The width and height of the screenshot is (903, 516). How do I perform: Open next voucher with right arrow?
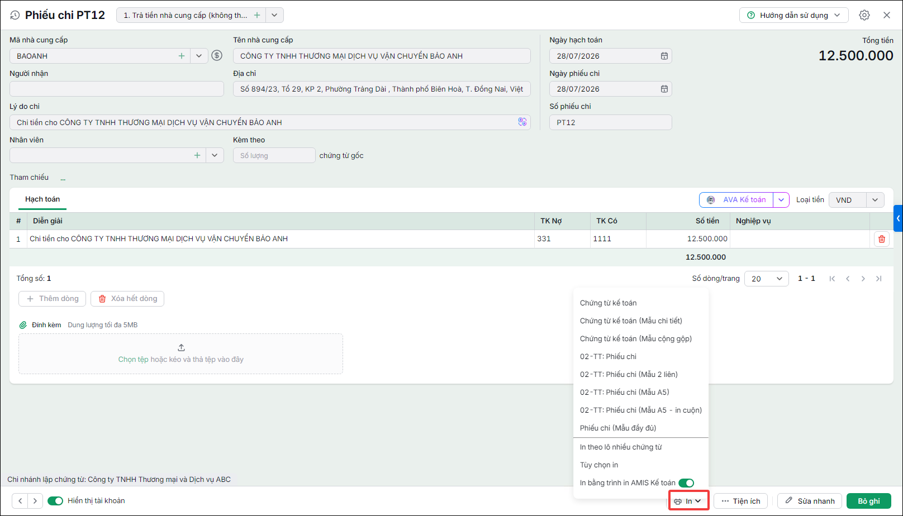tap(35, 501)
